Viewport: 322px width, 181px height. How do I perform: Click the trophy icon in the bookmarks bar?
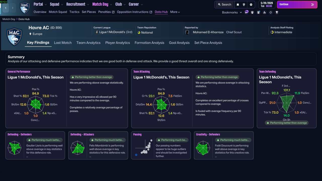(277, 12)
